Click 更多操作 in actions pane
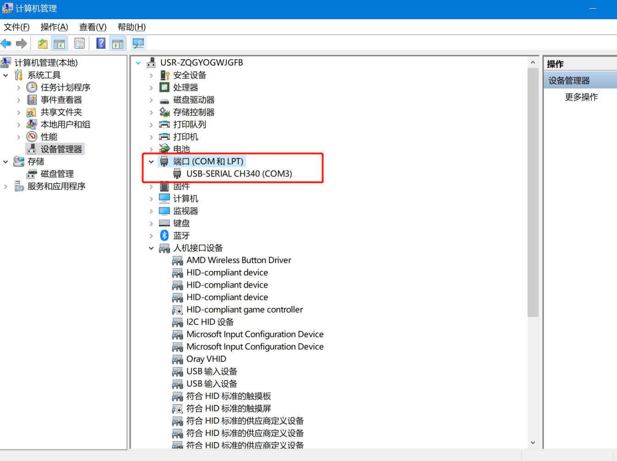Viewport: 617px width, 461px height. (x=581, y=97)
